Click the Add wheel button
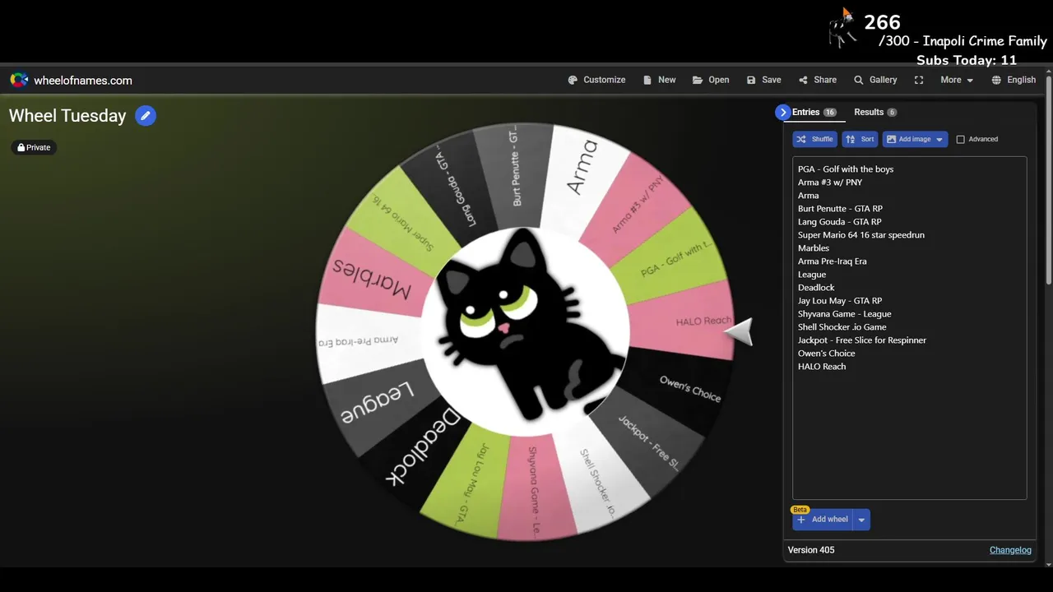 823,520
